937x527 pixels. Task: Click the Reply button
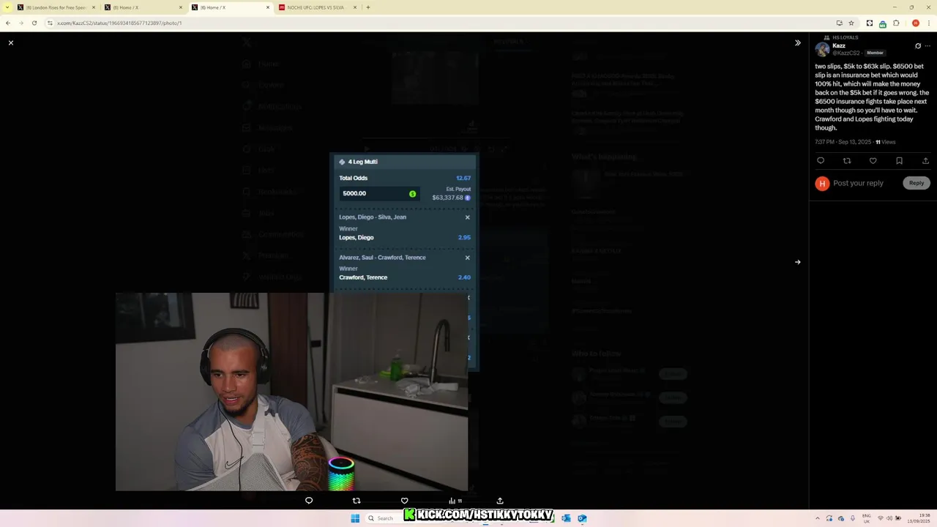point(917,183)
